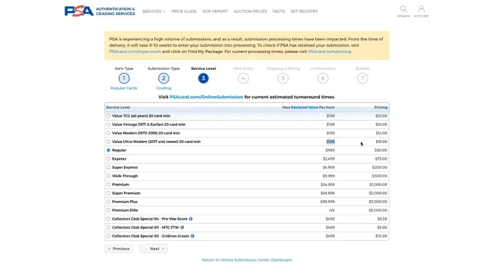Click help icon beside MTG FTW special
496x274 pixels.
(x=182, y=227)
